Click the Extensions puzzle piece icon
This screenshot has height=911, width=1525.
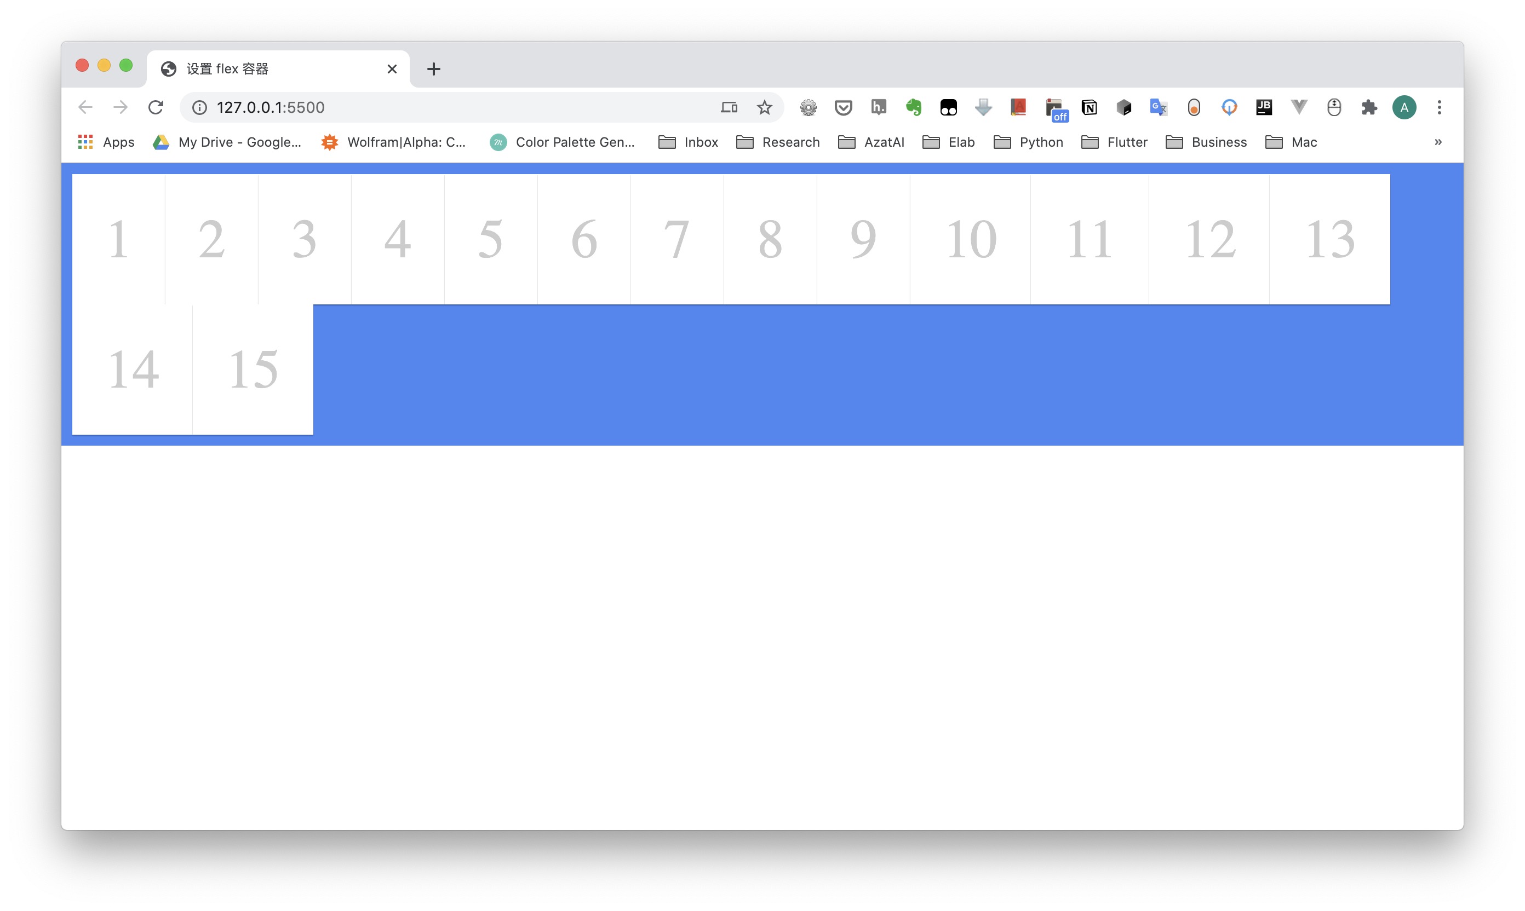point(1369,107)
